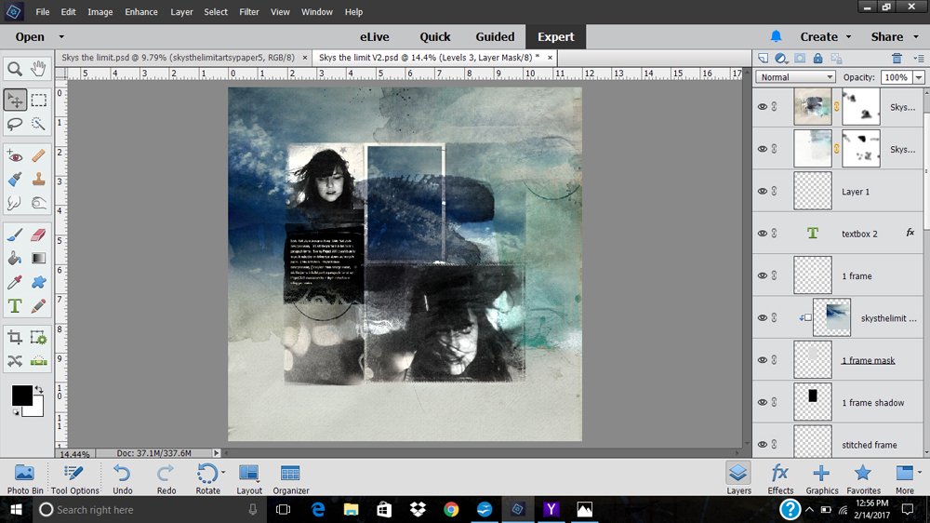The image size is (930, 523).
Task: Toggle visibility of stitched frame layer
Action: point(763,444)
